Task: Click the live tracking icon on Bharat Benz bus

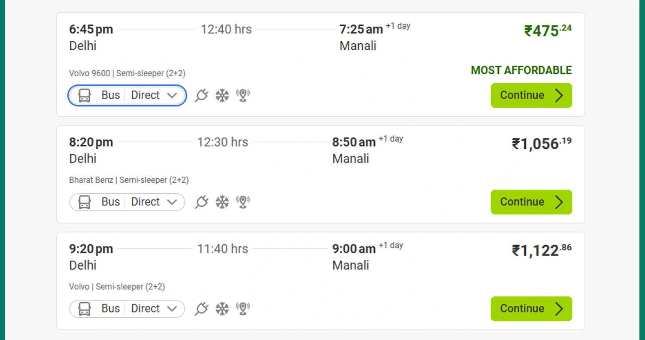Action: coord(243,202)
